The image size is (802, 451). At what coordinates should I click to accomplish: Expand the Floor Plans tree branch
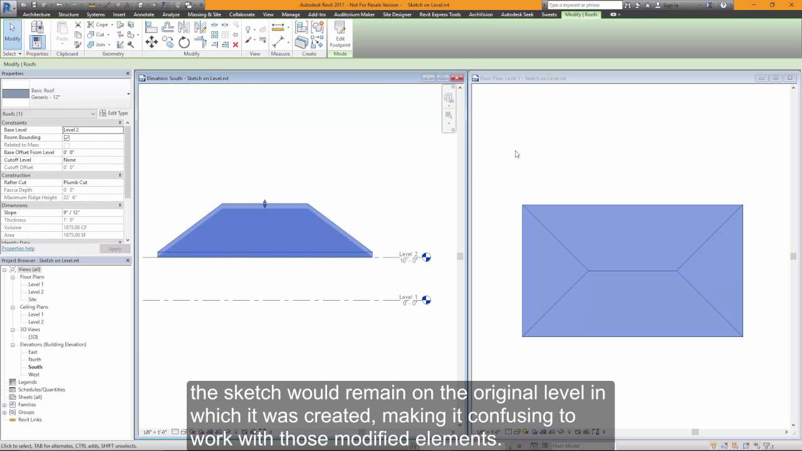pos(14,277)
